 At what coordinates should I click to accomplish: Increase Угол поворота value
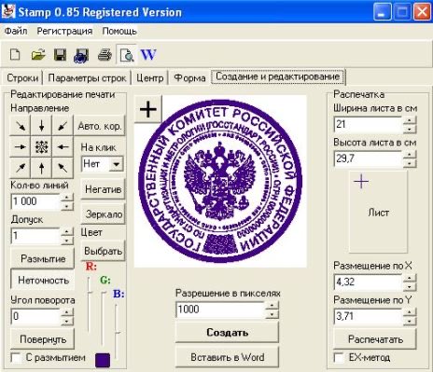[x=67, y=311]
